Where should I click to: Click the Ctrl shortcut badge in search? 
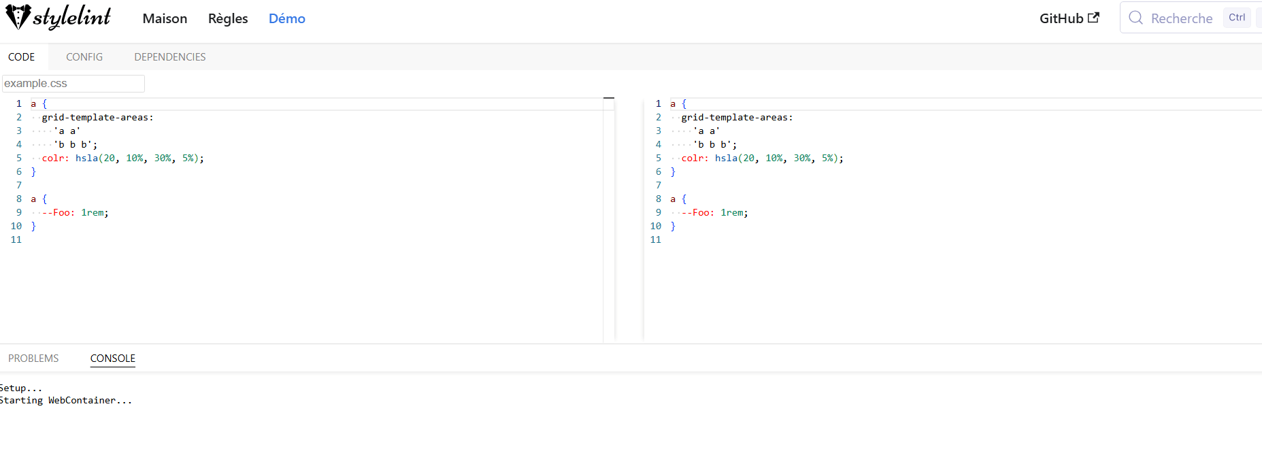[1236, 18]
